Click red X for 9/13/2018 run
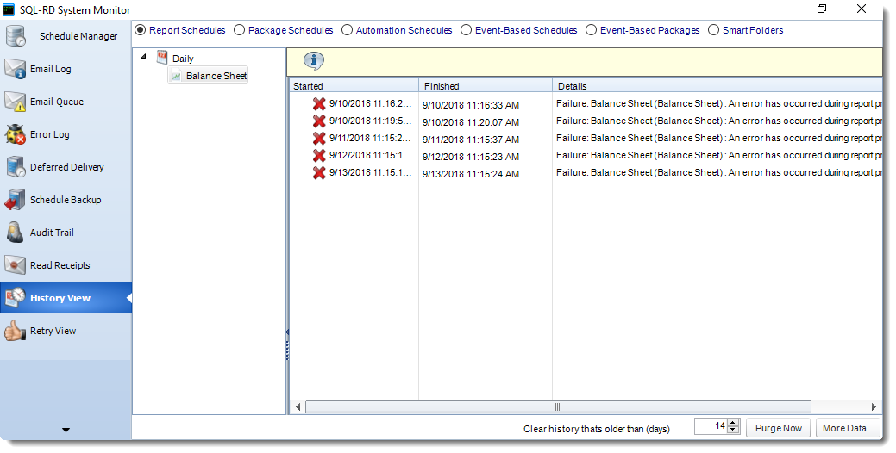Viewport: 896px width, 453px height. point(319,172)
